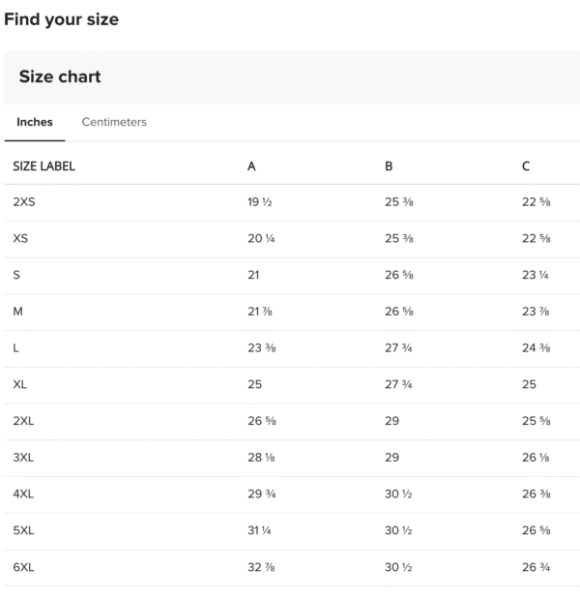Click the S size label
Image resolution: width=580 pixels, height=600 pixels.
coord(16,275)
